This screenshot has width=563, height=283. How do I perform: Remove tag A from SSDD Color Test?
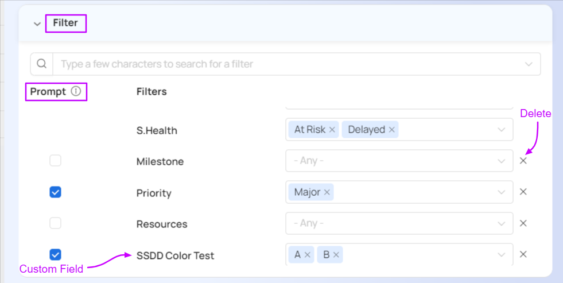click(x=307, y=255)
